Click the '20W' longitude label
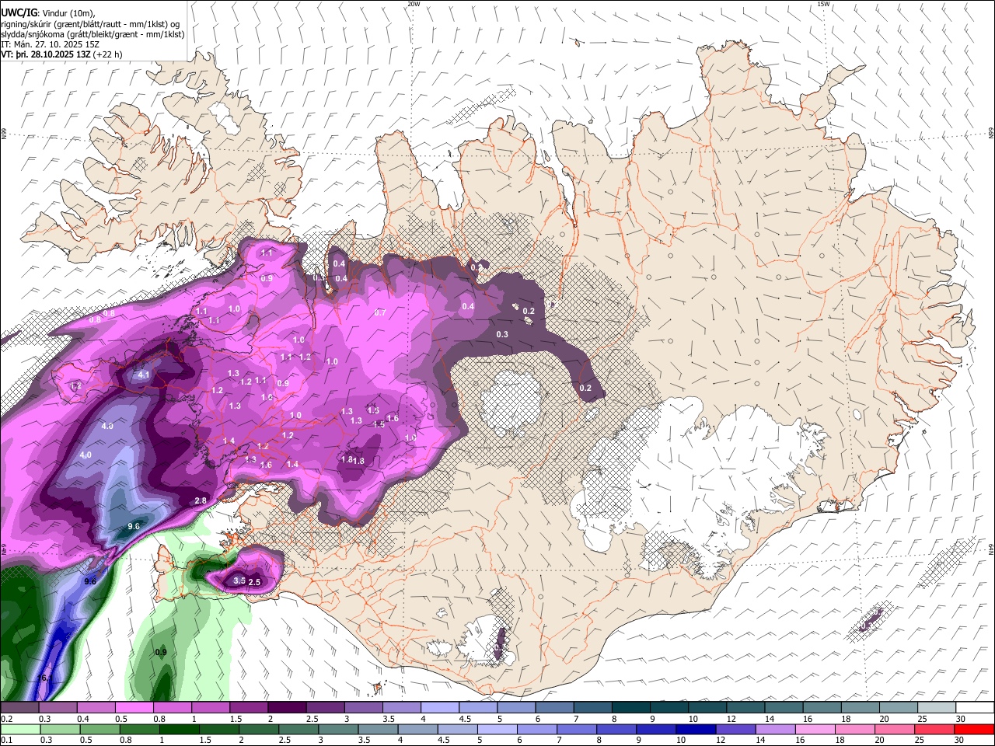 (414, 4)
